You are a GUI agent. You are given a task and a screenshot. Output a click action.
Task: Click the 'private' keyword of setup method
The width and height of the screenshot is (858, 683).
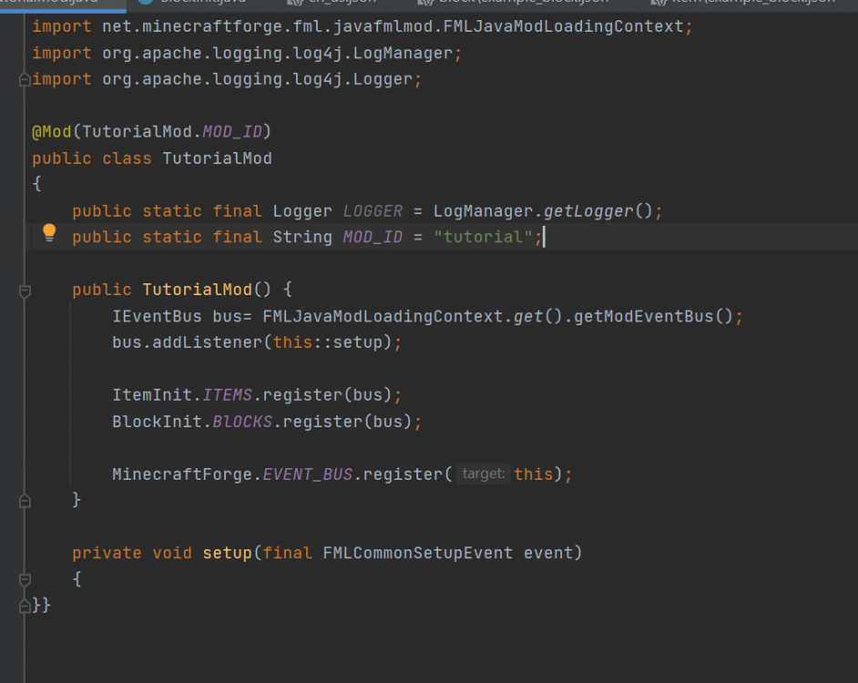click(107, 553)
